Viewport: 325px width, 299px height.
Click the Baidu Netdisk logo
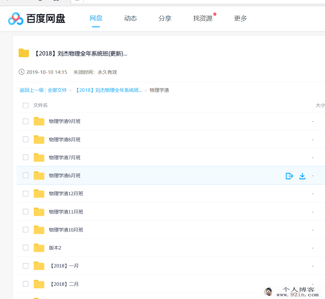click(x=37, y=19)
